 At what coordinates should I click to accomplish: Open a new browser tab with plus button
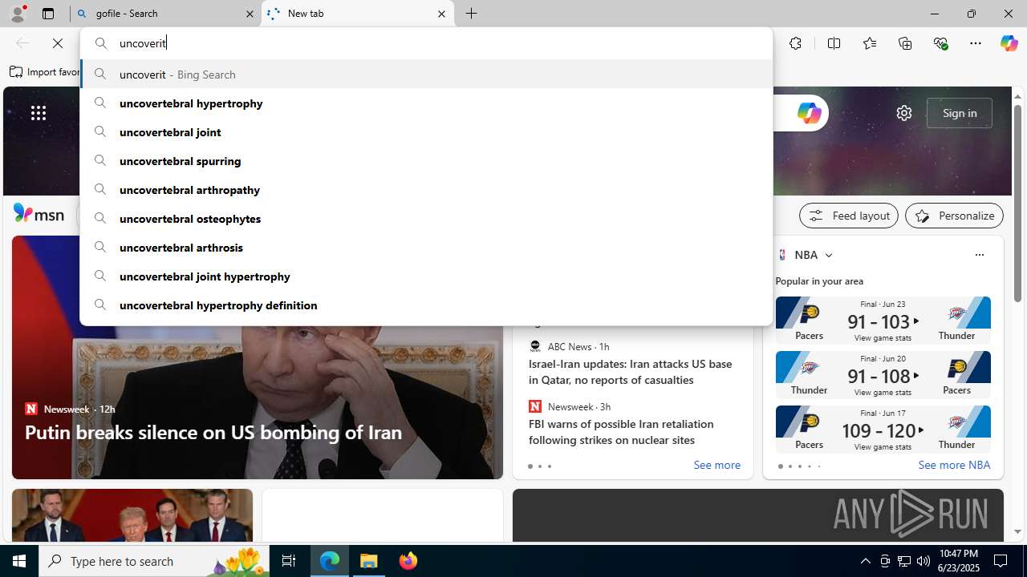tap(472, 14)
